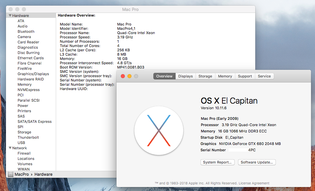Click the Hardware path bar label

click(x=43, y=174)
